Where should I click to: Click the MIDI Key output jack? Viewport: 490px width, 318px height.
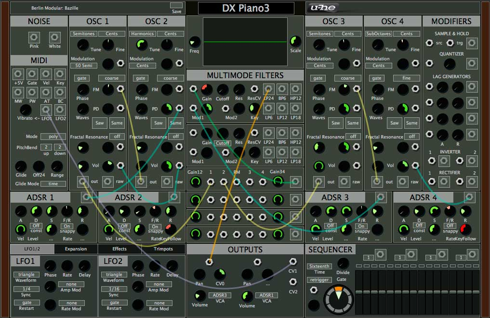[60, 74]
